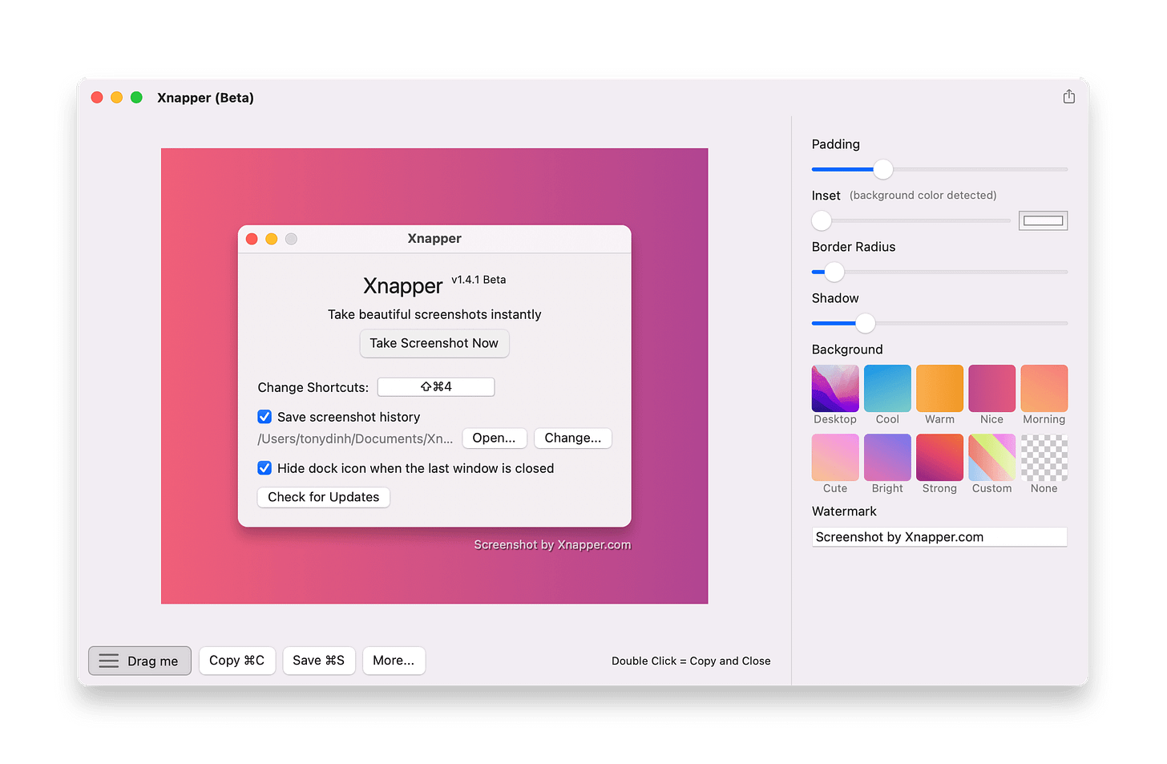Pick the Cute background swatch
The height and width of the screenshot is (764, 1167).
(x=835, y=457)
